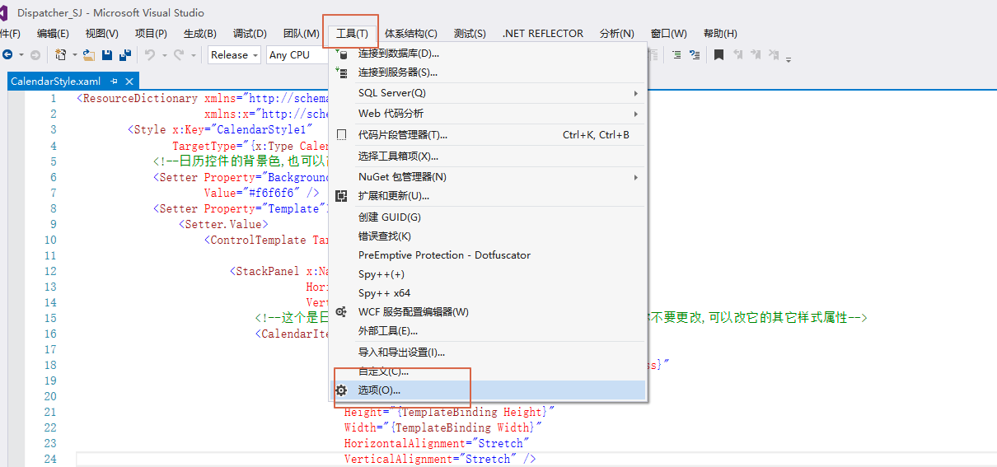Click the Undo arrow icon

coord(150,55)
